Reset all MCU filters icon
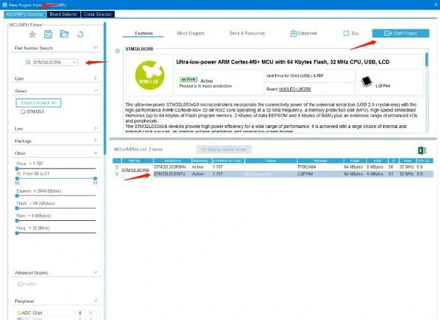This screenshot has height=320, width=440. [x=80, y=34]
